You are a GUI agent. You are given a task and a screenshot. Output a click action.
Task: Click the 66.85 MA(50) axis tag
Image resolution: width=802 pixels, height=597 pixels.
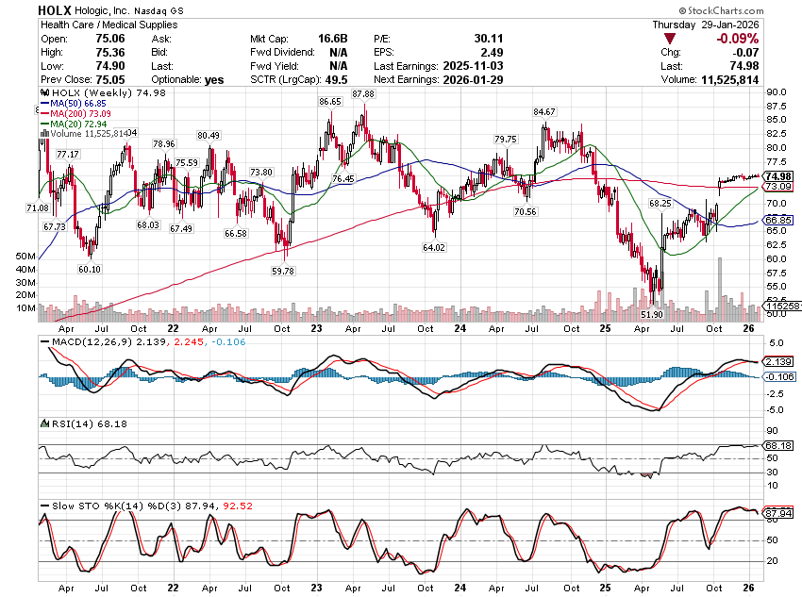(777, 221)
